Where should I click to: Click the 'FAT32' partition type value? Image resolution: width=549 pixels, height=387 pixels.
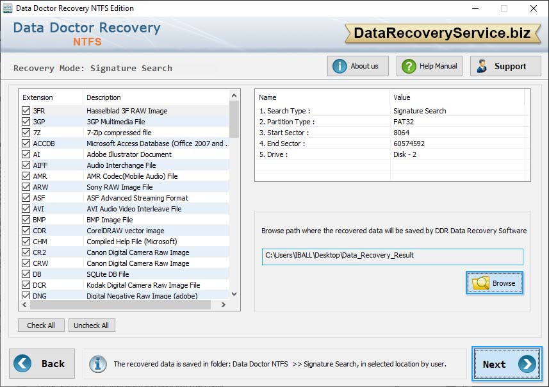pos(404,122)
